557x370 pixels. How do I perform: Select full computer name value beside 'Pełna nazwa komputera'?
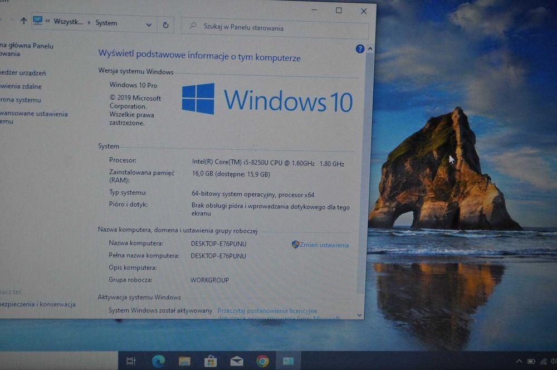(x=218, y=256)
